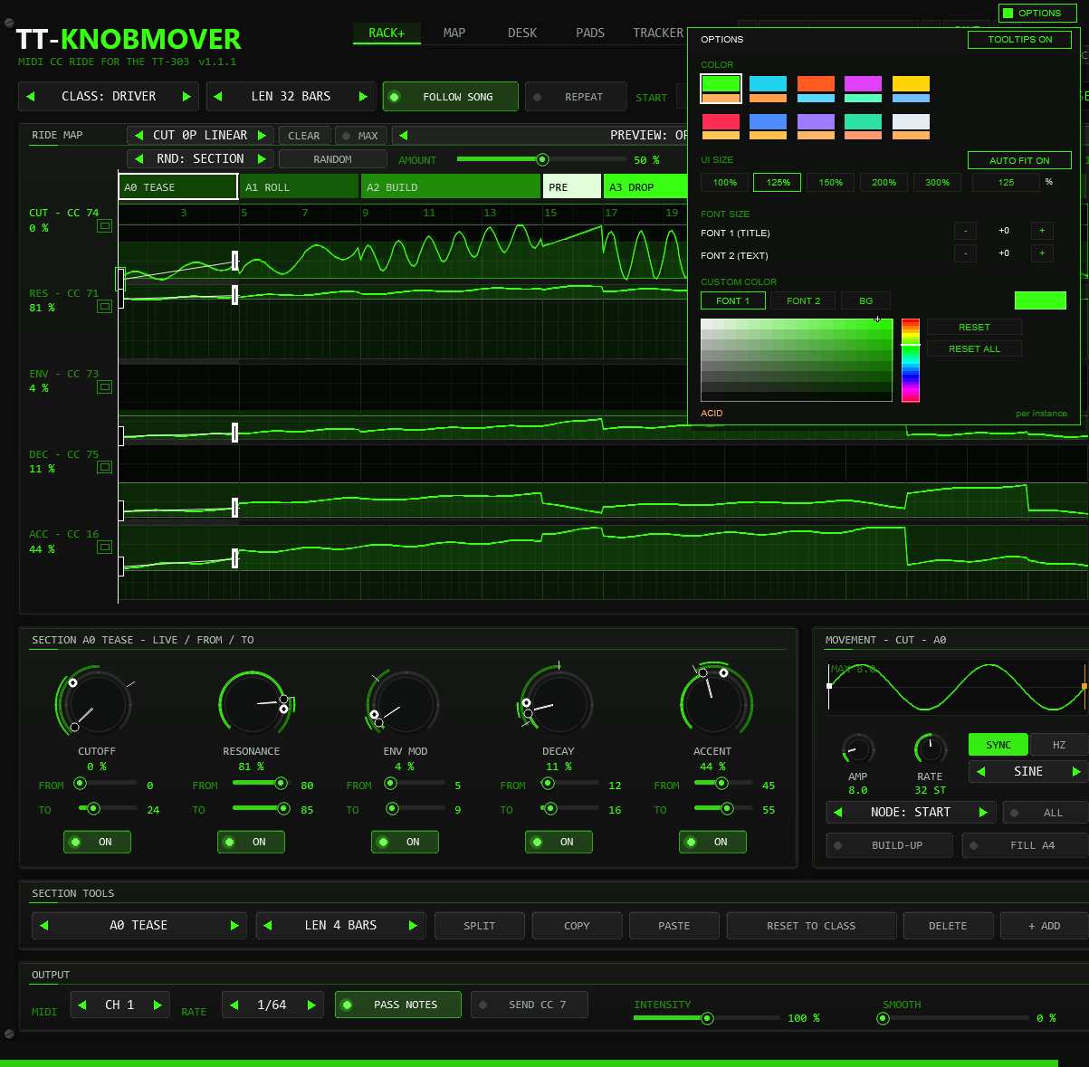Viewport: 1089px width, 1067px height.
Task: Open the A0 TEASE section selector
Action: [x=139, y=926]
